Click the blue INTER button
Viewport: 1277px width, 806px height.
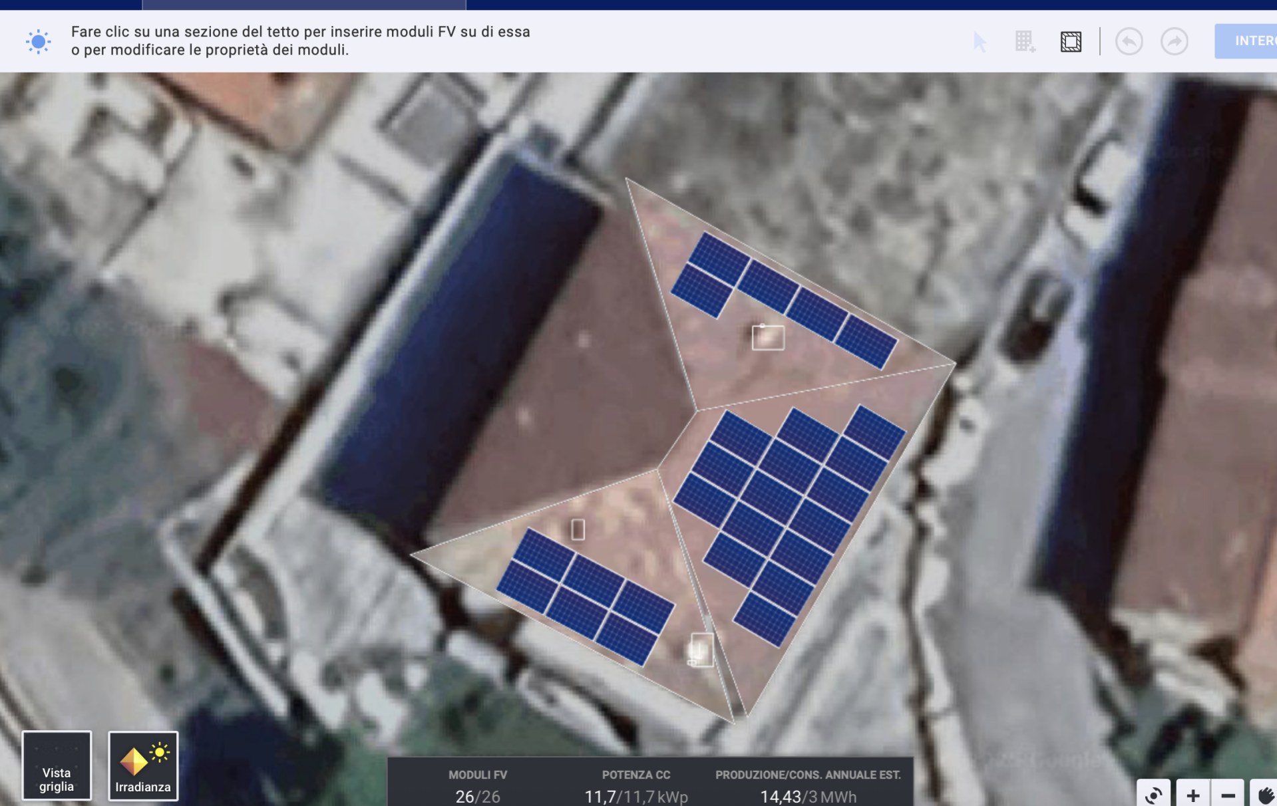[x=1246, y=41]
